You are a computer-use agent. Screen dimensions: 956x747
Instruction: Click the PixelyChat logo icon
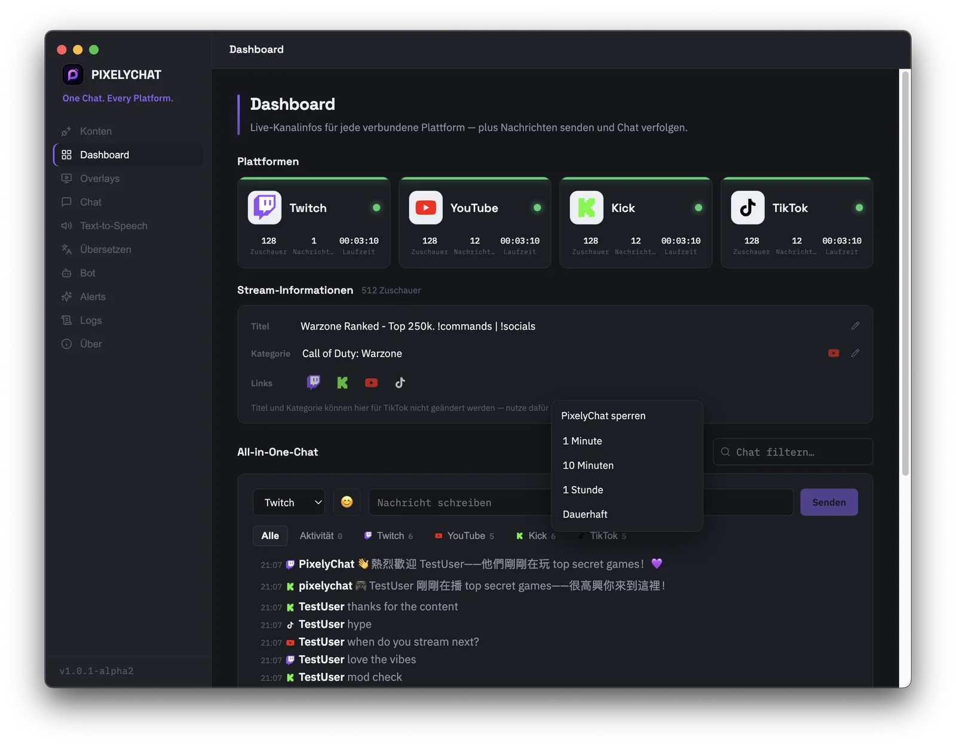coord(73,75)
